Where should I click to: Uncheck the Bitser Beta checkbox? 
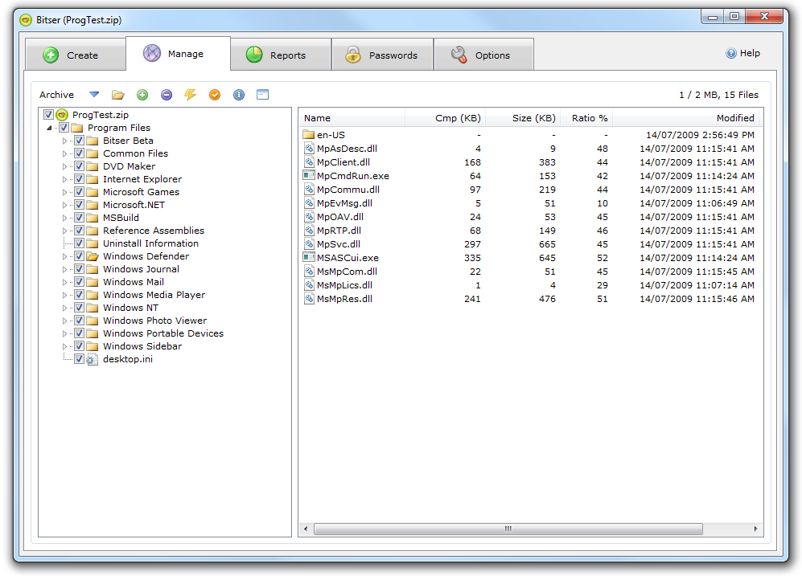80,141
